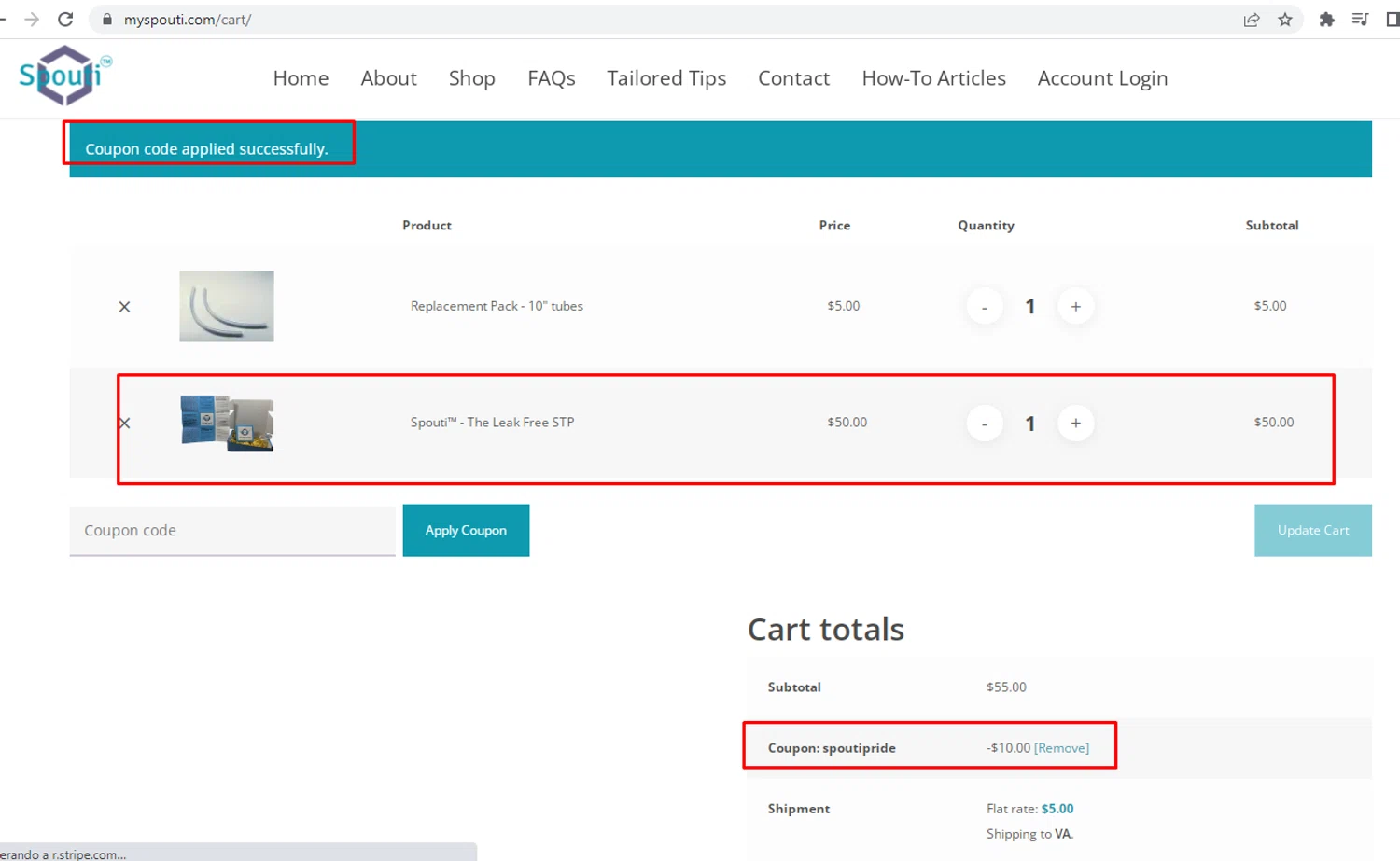Click the 'Coupon: spoutipride' label
The height and width of the screenshot is (861, 1400).
coord(832,748)
